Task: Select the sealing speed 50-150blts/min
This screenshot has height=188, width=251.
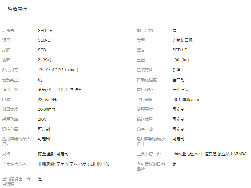Action: [186, 100]
